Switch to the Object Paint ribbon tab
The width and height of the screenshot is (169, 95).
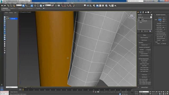(29, 8)
